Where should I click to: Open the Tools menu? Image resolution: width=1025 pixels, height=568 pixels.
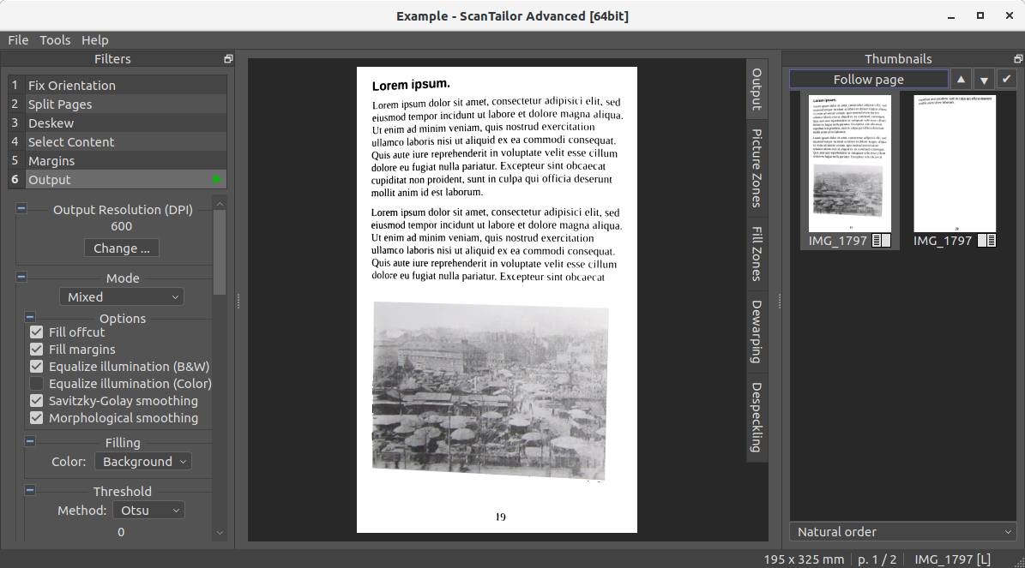55,39
